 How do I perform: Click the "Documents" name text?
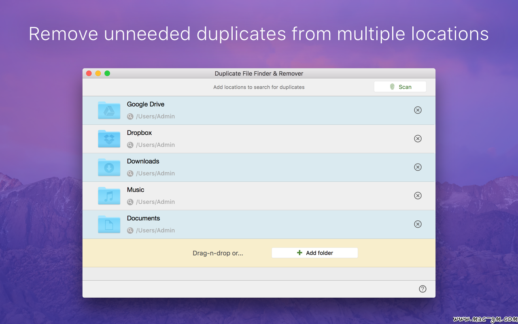(x=143, y=218)
